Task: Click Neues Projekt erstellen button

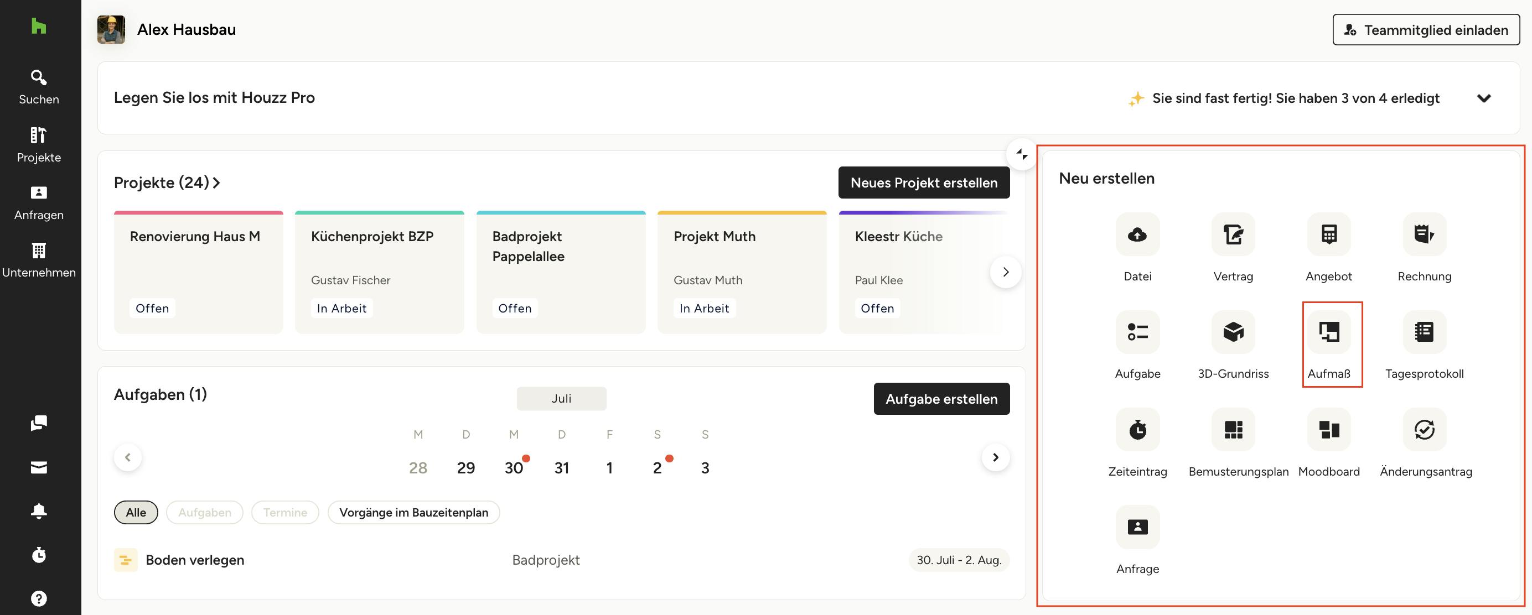Action: [923, 183]
